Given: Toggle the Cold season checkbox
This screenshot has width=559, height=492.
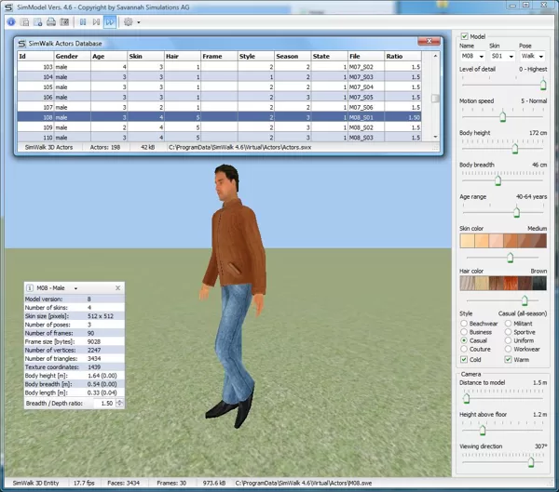Looking at the screenshot, I should click(464, 360).
